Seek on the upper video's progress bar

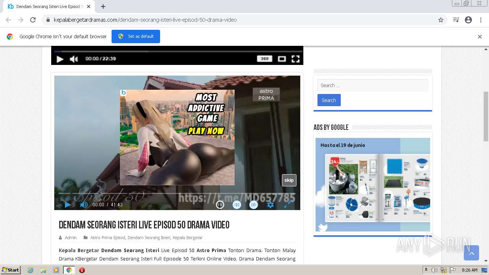pos(178,51)
